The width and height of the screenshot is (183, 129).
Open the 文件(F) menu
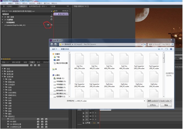pyautogui.click(x=4, y=3)
